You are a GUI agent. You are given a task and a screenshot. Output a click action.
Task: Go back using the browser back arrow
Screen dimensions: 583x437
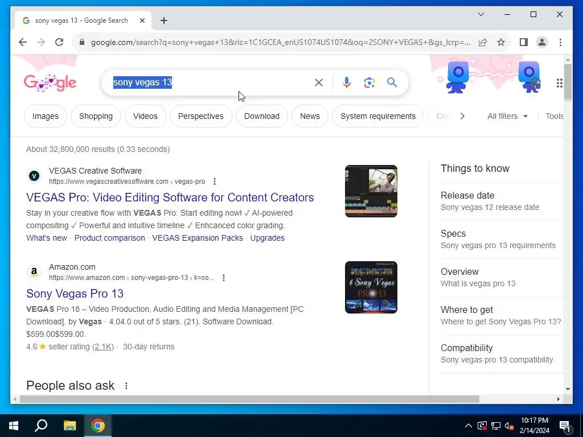coord(23,42)
